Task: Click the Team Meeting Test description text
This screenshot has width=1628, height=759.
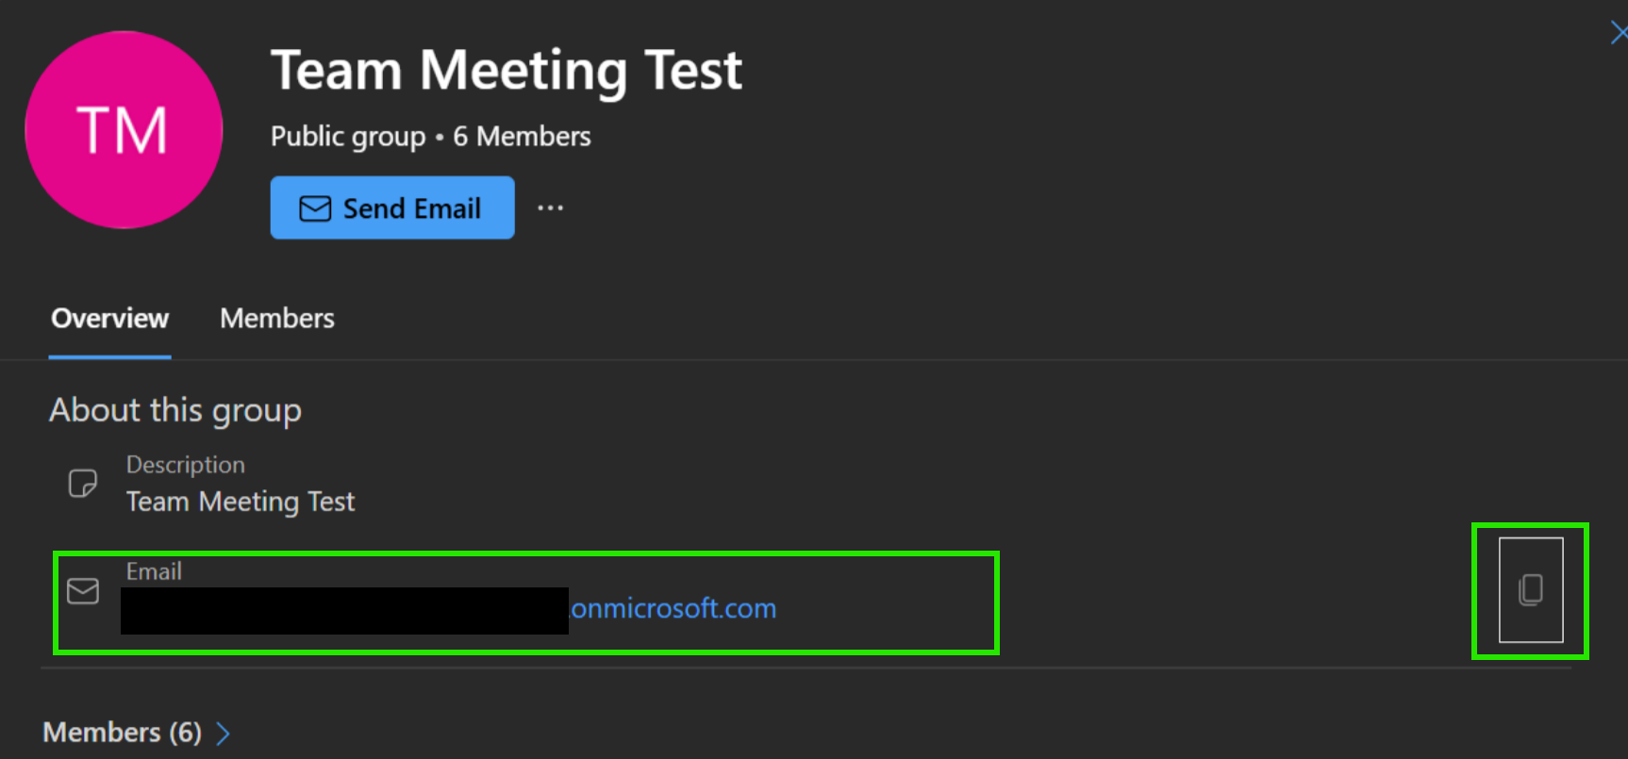Action: (x=241, y=502)
